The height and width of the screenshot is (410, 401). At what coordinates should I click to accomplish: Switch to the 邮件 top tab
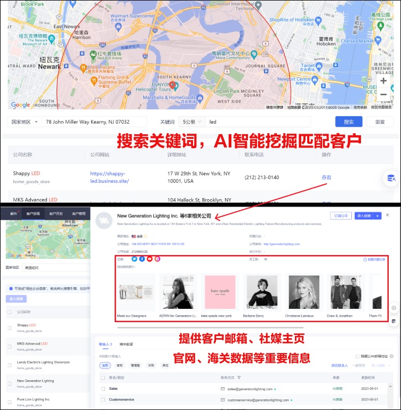click(x=14, y=214)
